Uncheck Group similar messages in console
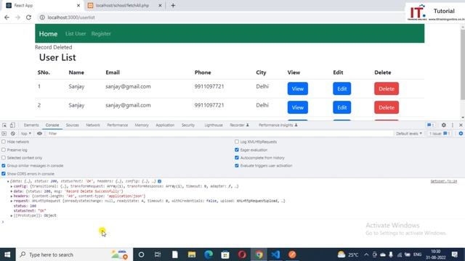 pos(4,166)
